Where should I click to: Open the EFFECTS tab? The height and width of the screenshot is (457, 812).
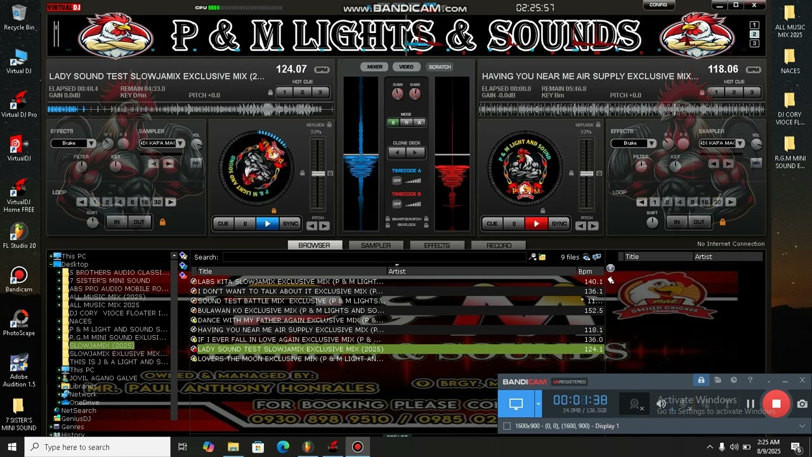[437, 246]
